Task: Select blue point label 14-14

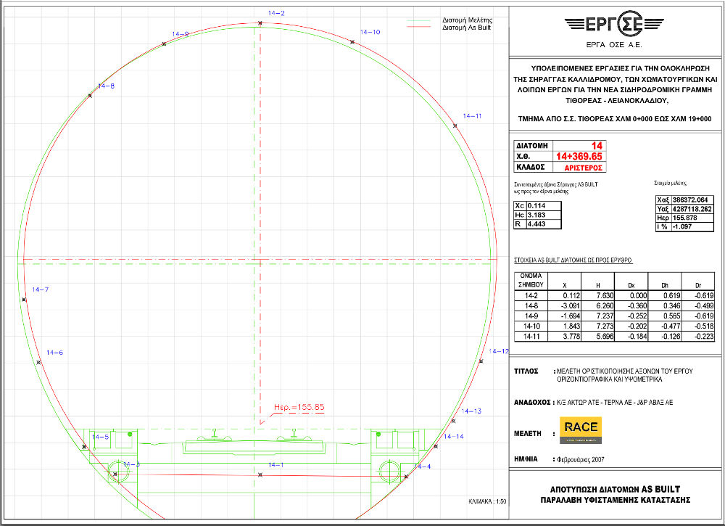Action: point(454,436)
